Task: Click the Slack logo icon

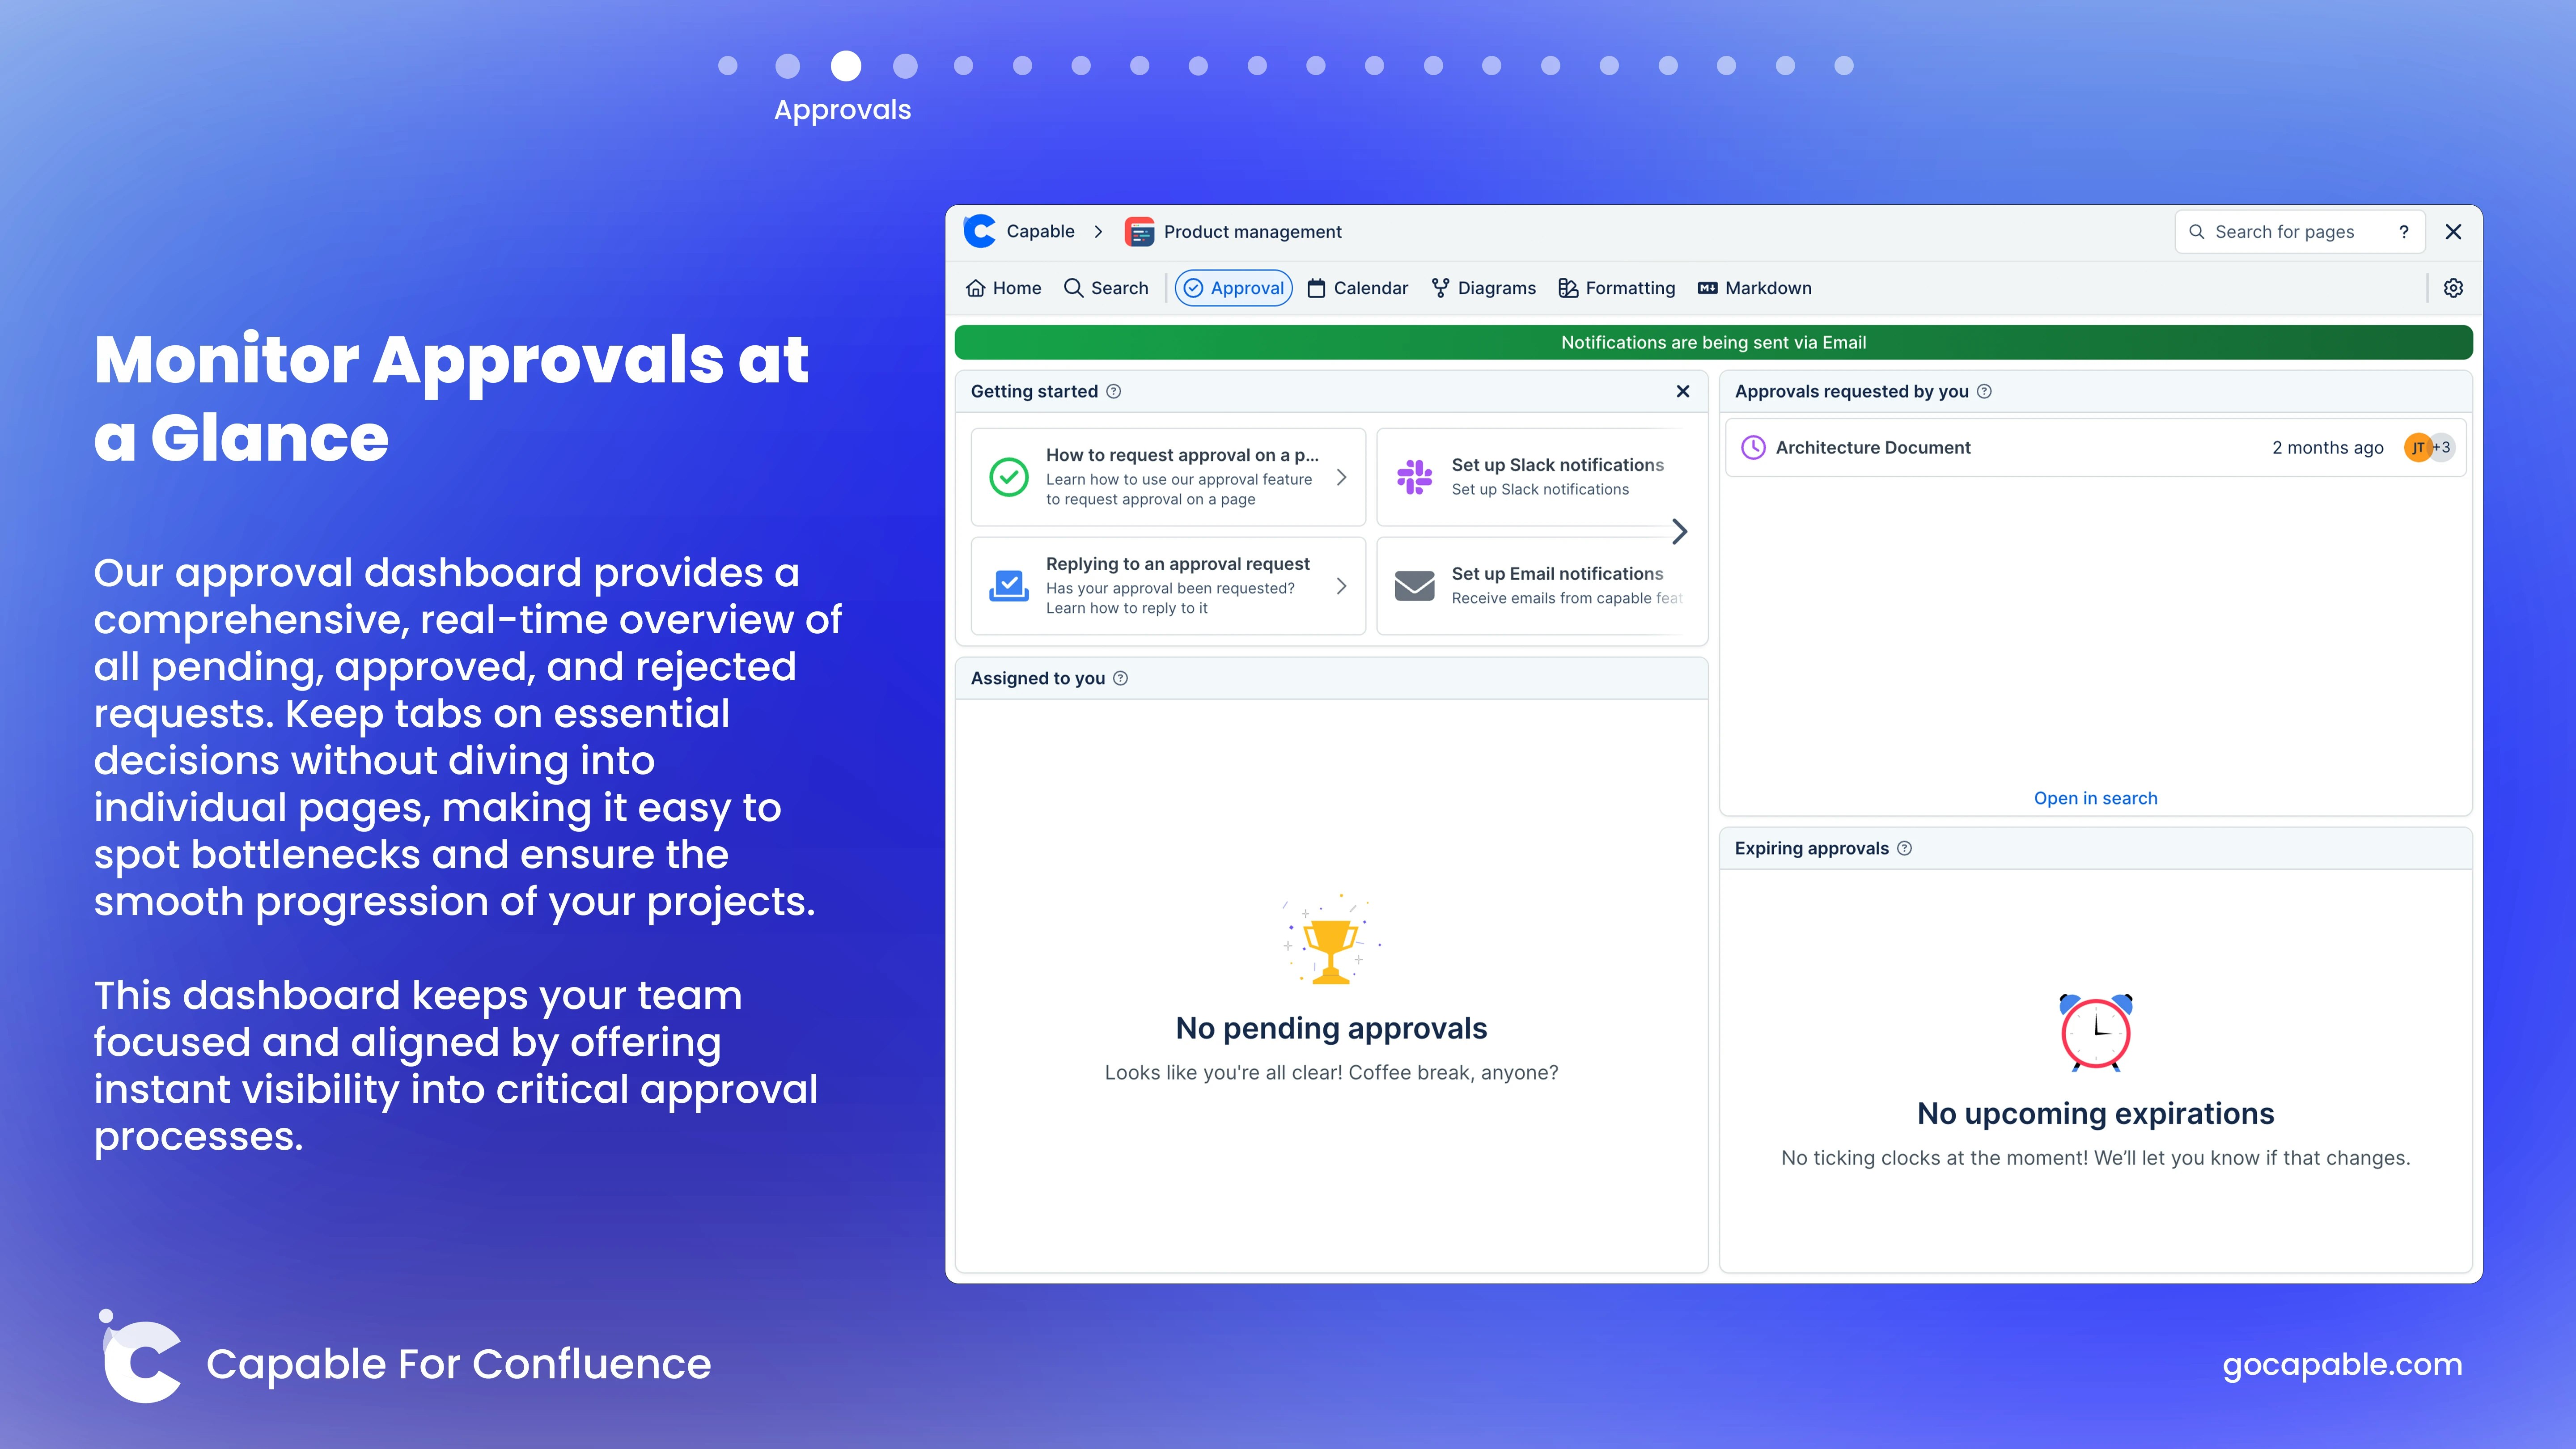Action: 1415,477
